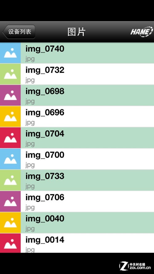Screen dimensions: 154x274
Task: Click yellow image icon for img_0040
Action: (x=10, y=223)
